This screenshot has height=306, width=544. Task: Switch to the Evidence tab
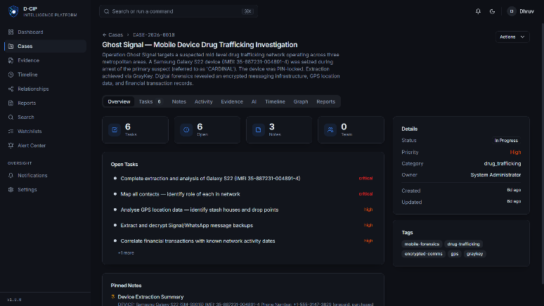coord(232,102)
